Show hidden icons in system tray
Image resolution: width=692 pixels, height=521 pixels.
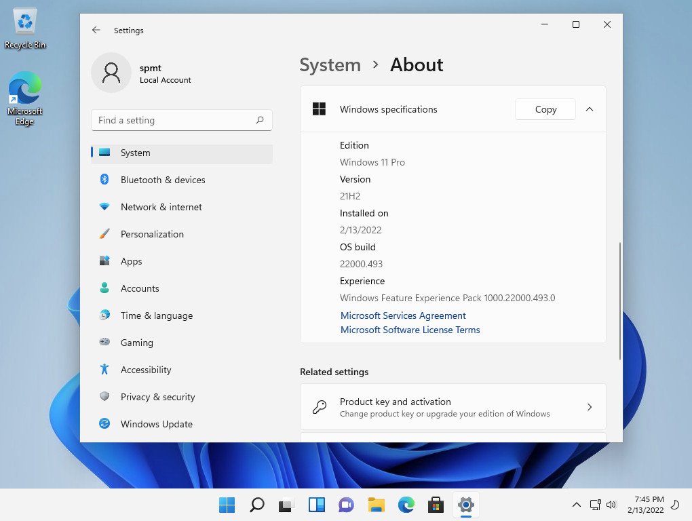577,505
